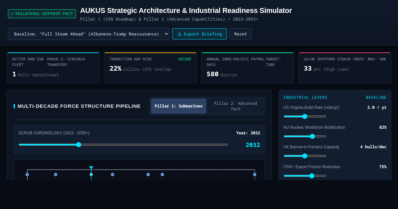Click the Reset button
The width and height of the screenshot is (398, 209).
point(241,34)
